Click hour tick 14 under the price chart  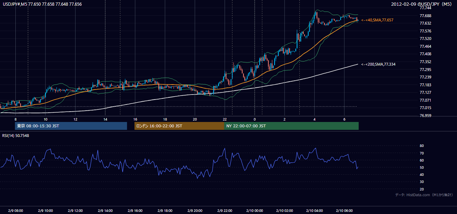point(105,119)
